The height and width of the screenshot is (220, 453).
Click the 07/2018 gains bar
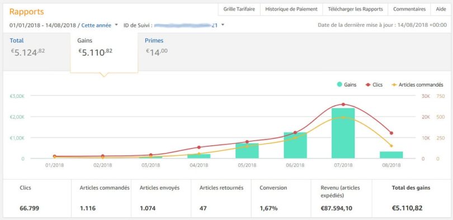coord(343,133)
